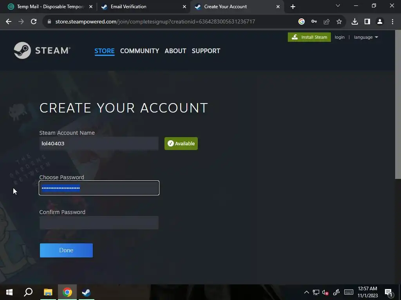Open the ABOUT page
Viewport: 401px width, 300px height.
(x=175, y=51)
